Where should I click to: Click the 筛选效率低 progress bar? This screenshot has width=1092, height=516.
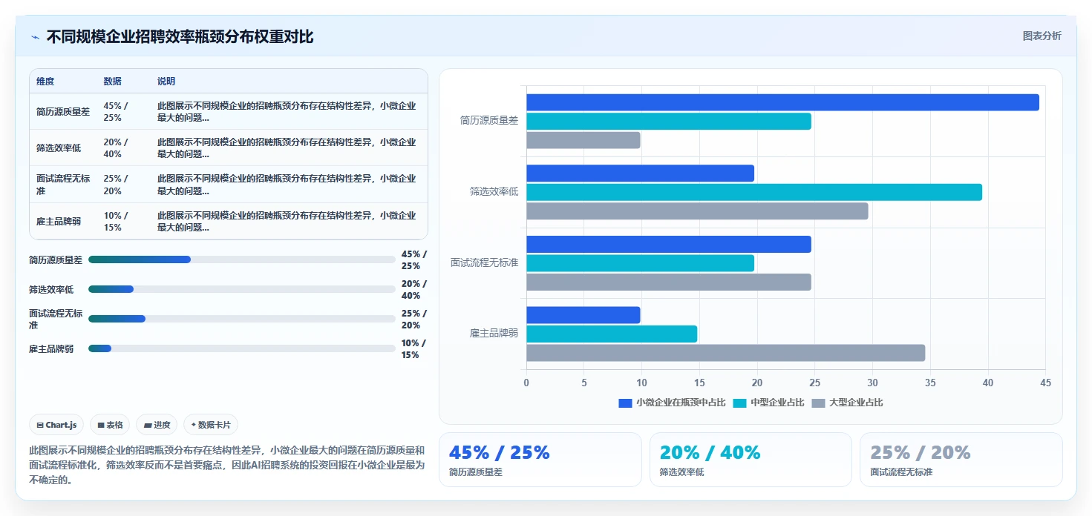pyautogui.click(x=241, y=289)
